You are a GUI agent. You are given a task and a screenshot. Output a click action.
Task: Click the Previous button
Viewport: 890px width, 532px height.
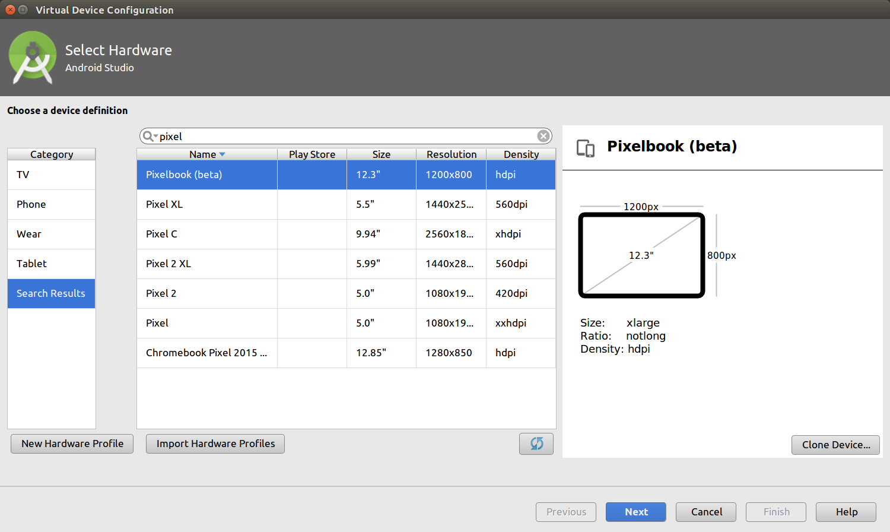(566, 512)
